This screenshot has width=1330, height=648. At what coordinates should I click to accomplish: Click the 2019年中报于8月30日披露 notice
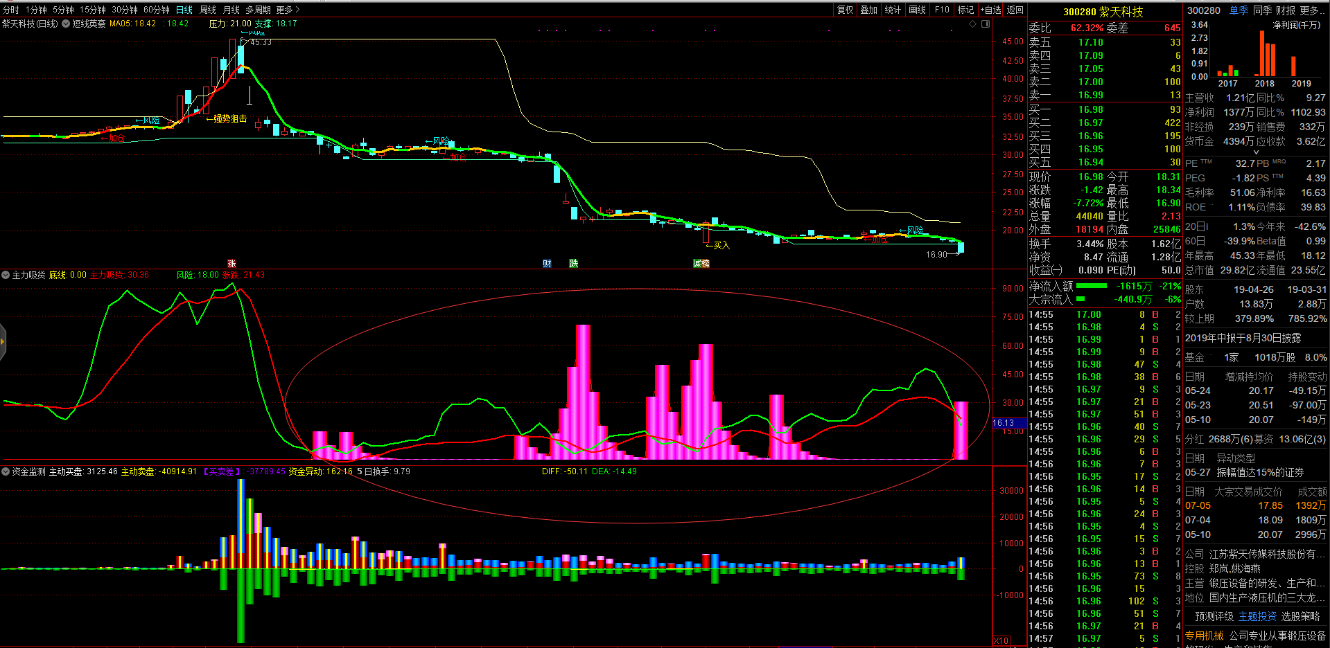pos(1243,338)
